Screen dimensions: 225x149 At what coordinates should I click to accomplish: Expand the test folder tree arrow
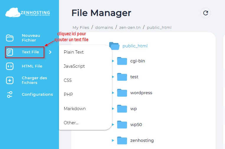(x=113, y=77)
